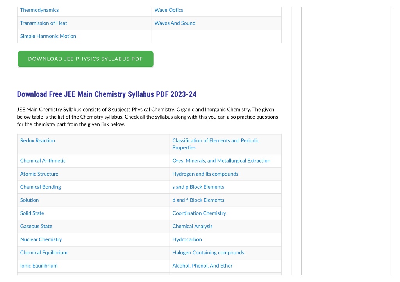Viewport: 400px width, 282px height.
Task: Open the Chemical Arithmetic link
Action: (43, 161)
